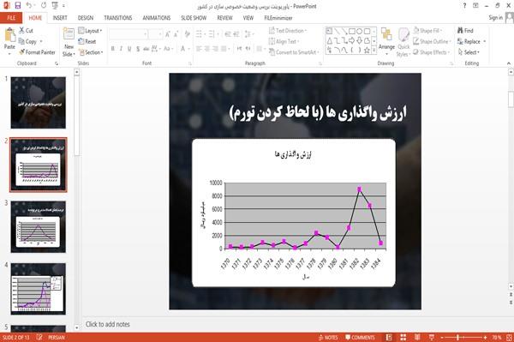The width and height of the screenshot is (514, 342).
Task: Click the zoom slider in status bar
Action: point(463,338)
